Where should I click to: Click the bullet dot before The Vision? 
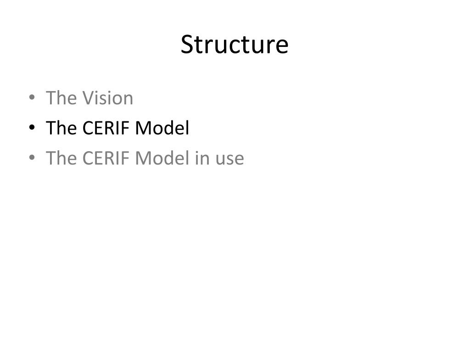coord(32,97)
